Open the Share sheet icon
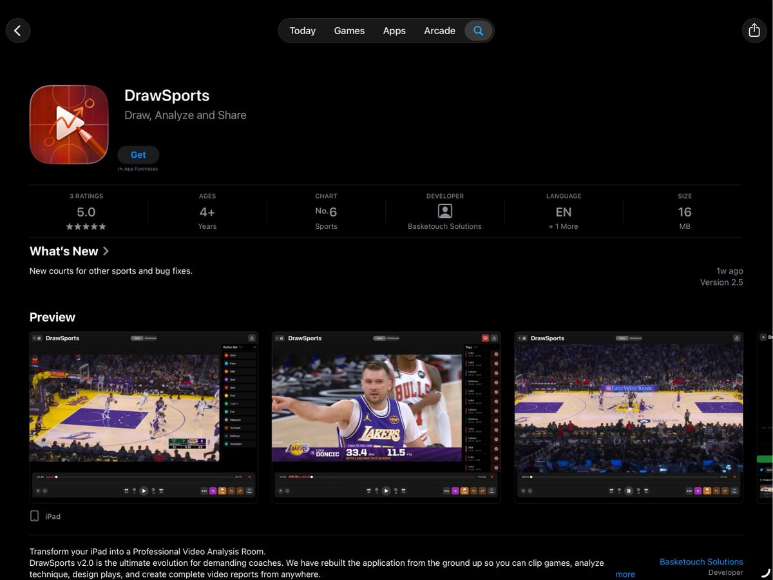Image resolution: width=773 pixels, height=580 pixels. coord(754,30)
